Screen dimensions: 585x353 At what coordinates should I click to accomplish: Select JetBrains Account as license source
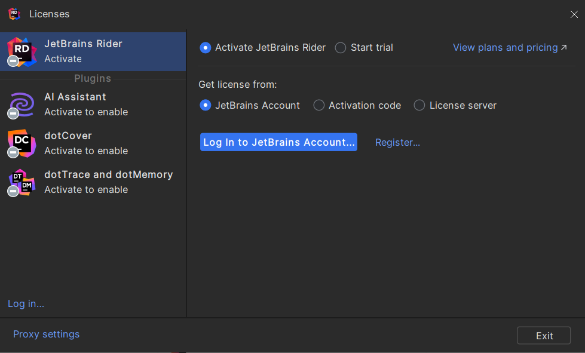(206, 105)
